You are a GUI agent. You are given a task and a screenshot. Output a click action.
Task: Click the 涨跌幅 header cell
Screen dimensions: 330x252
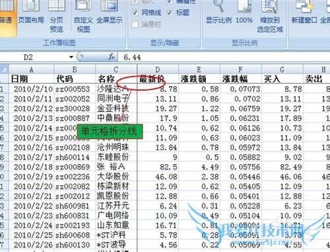[x=241, y=79]
